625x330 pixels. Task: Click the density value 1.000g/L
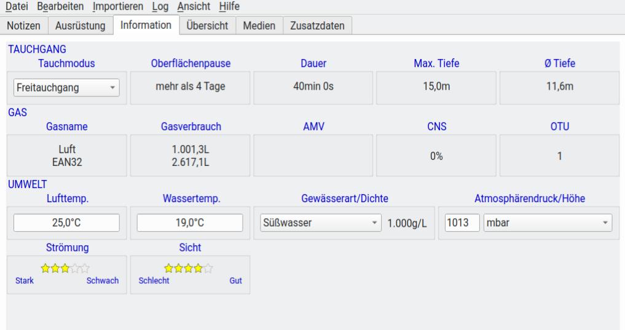tap(407, 223)
